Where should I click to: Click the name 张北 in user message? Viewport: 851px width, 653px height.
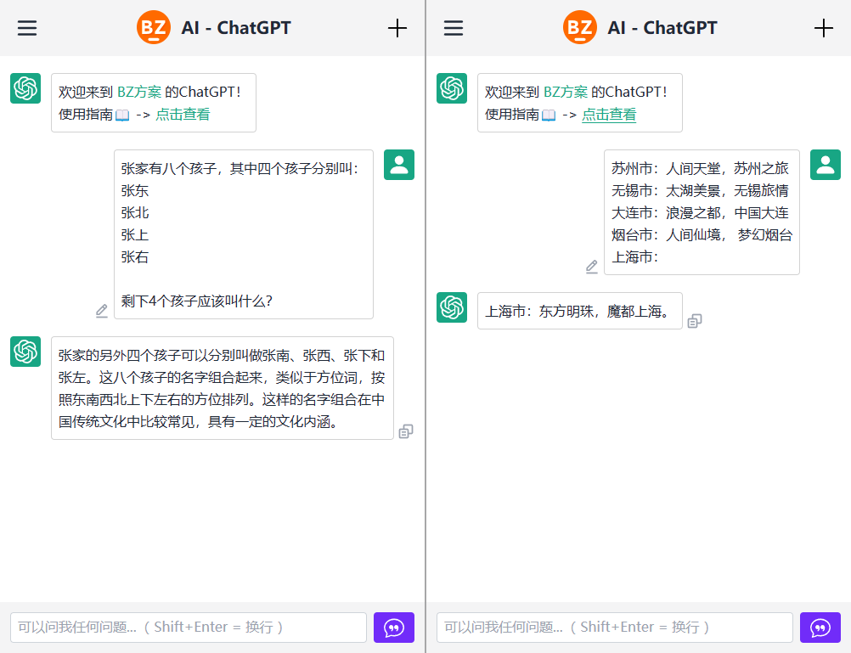pos(134,213)
